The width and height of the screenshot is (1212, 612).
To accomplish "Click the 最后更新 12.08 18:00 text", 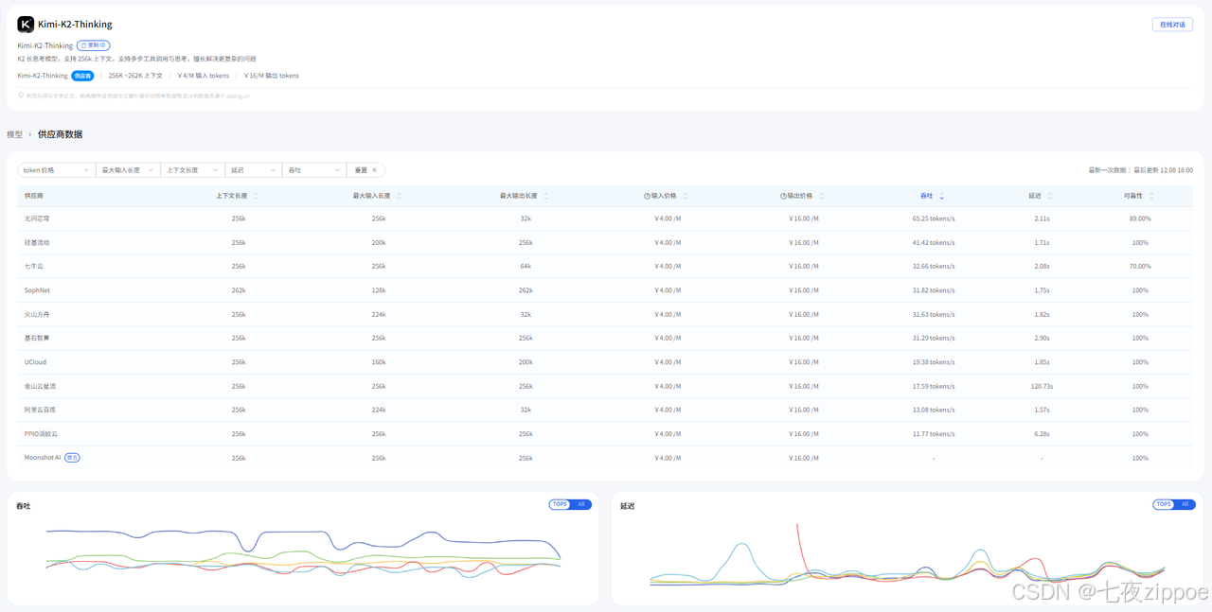I will pyautogui.click(x=1164, y=170).
